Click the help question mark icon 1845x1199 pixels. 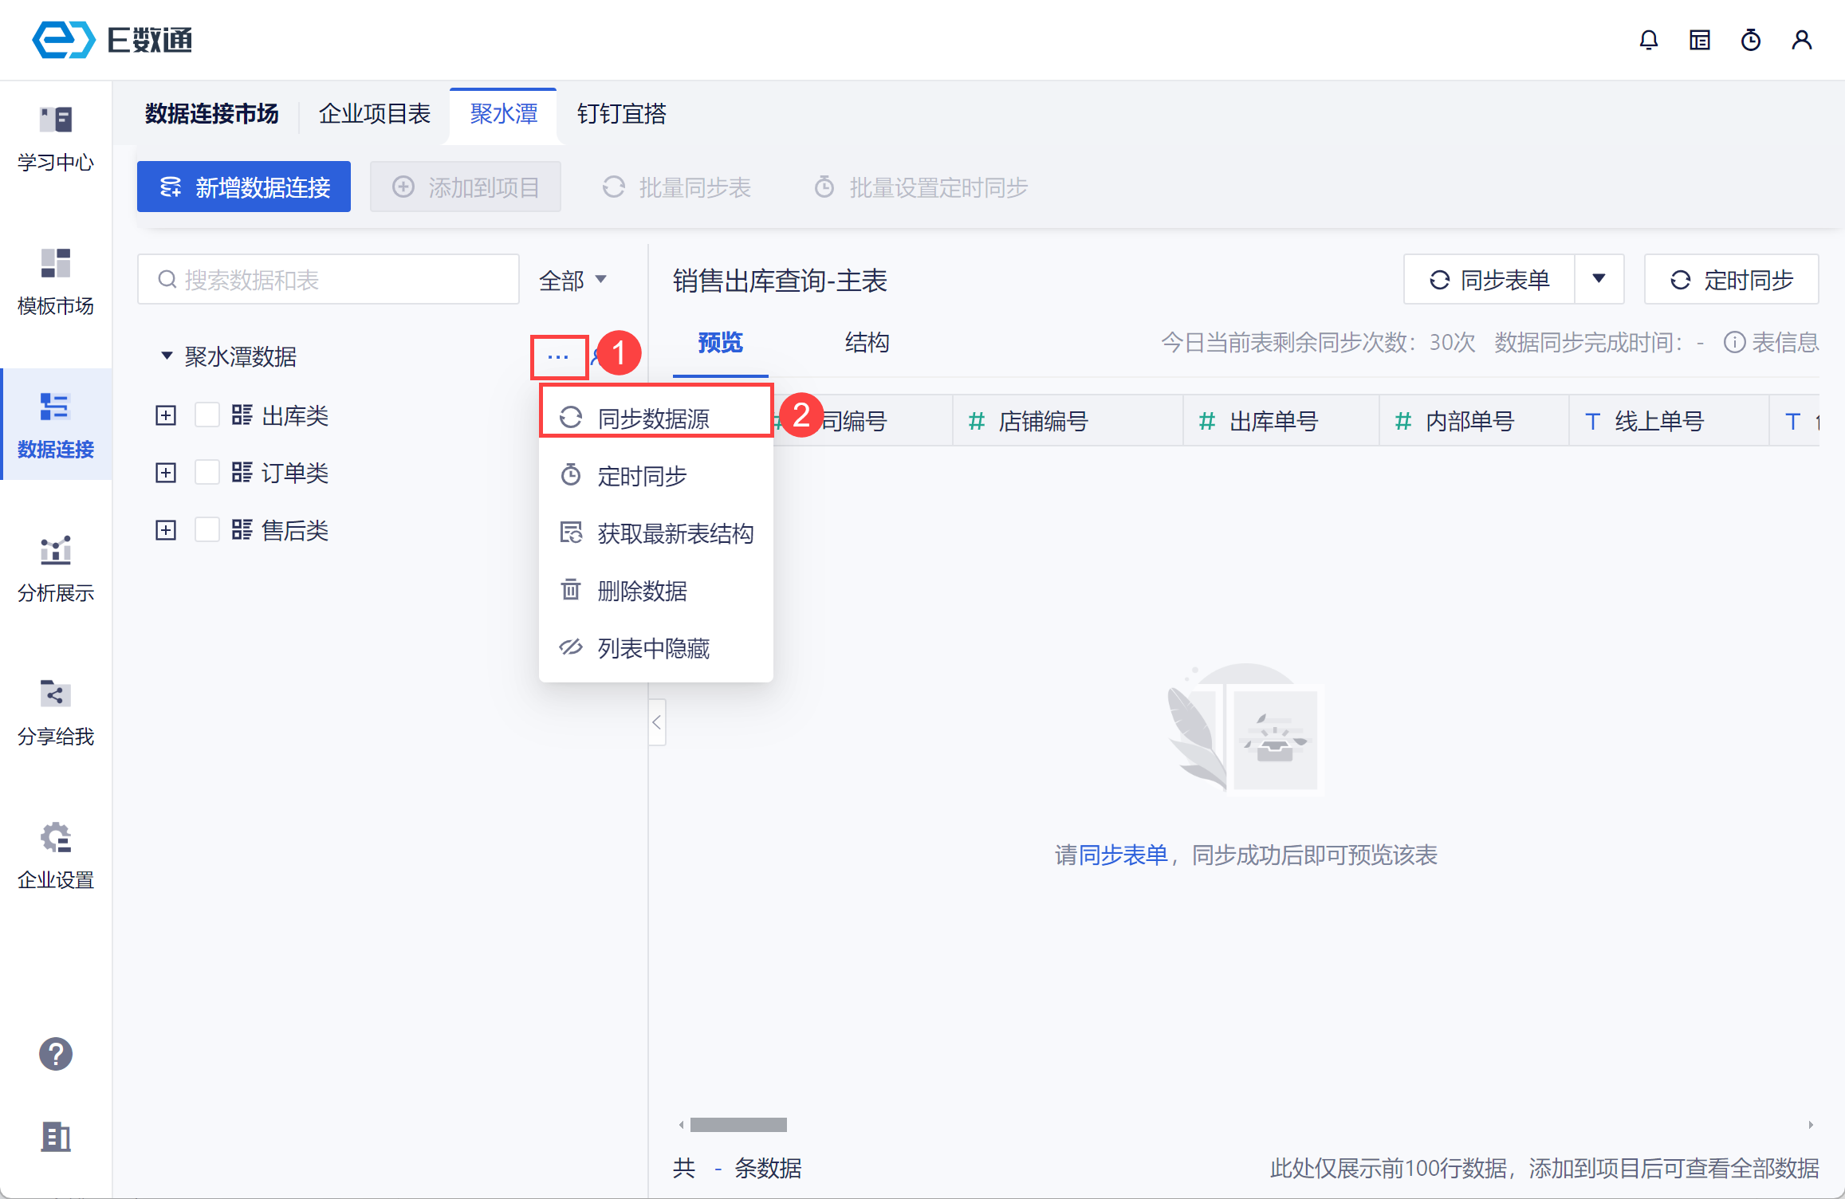56,1054
